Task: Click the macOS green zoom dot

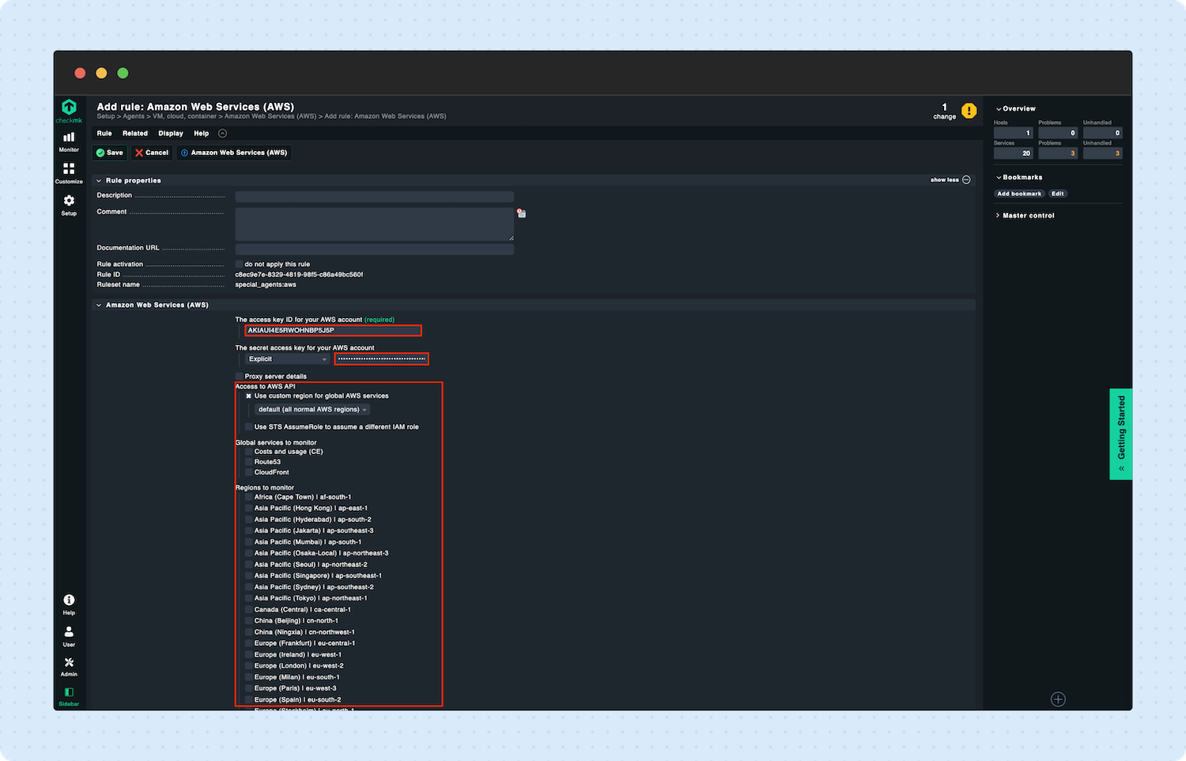Action: [x=123, y=73]
